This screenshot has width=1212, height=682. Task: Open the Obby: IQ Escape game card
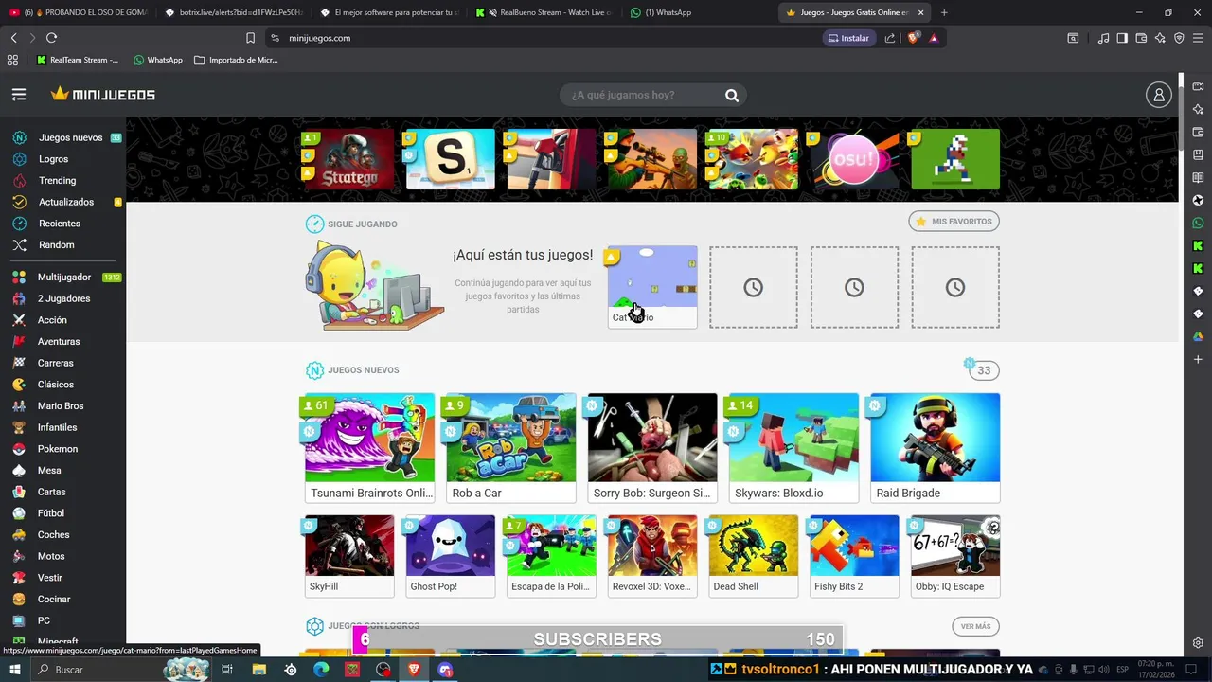(955, 556)
